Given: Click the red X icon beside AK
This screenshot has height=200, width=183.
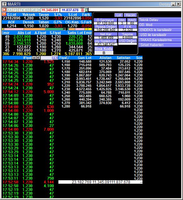Looking at the screenshot, I should point(4,10).
